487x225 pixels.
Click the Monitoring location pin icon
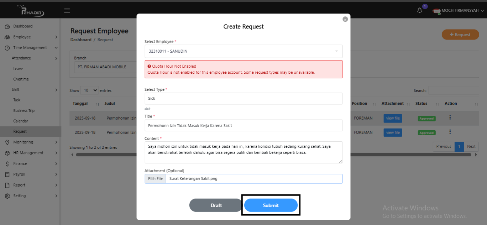tap(7, 142)
